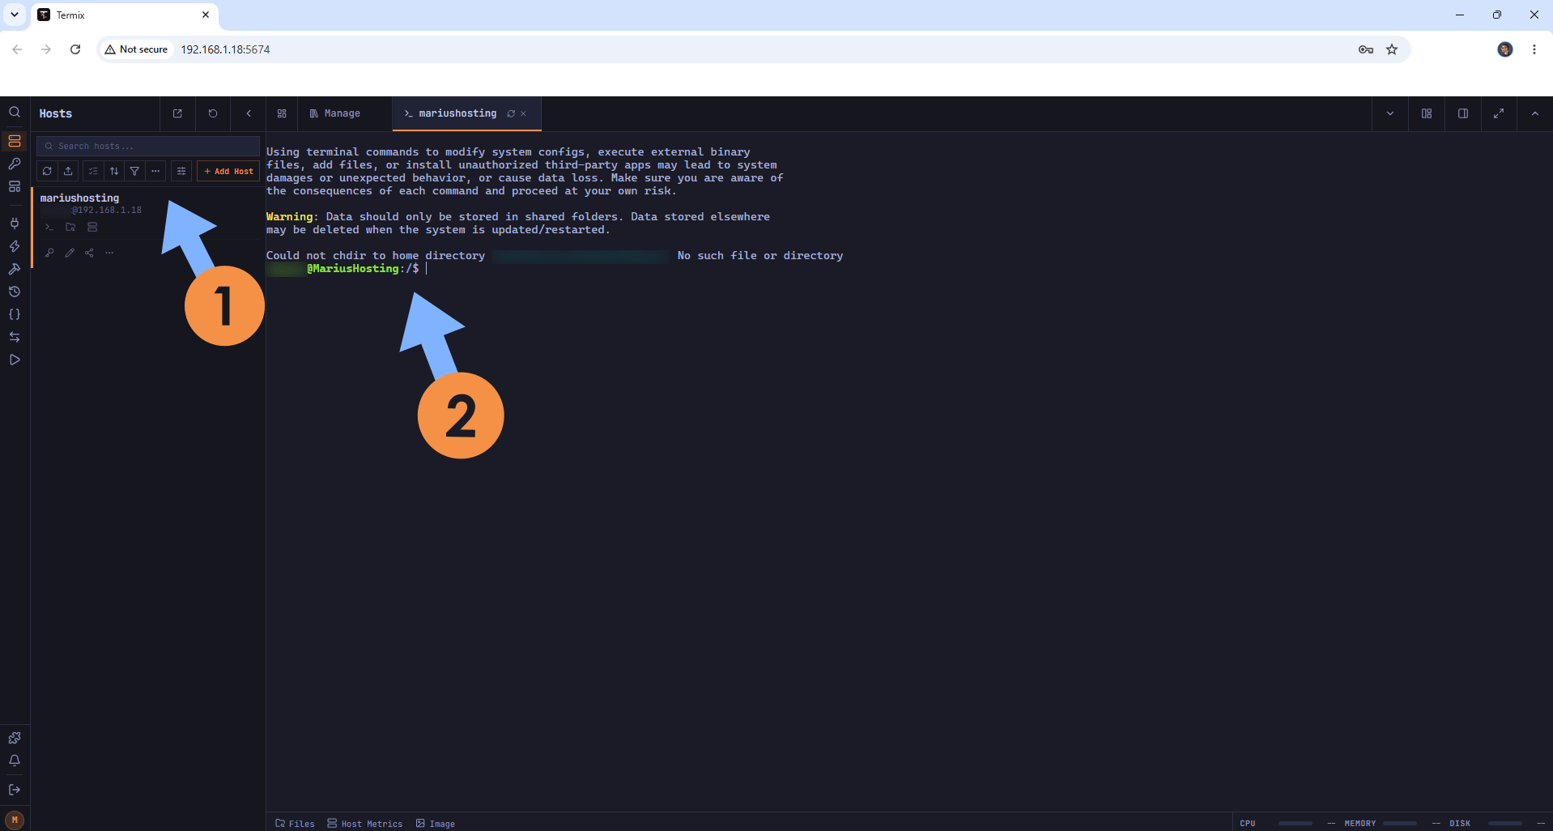Open the filter hosts funnel

coord(134,171)
